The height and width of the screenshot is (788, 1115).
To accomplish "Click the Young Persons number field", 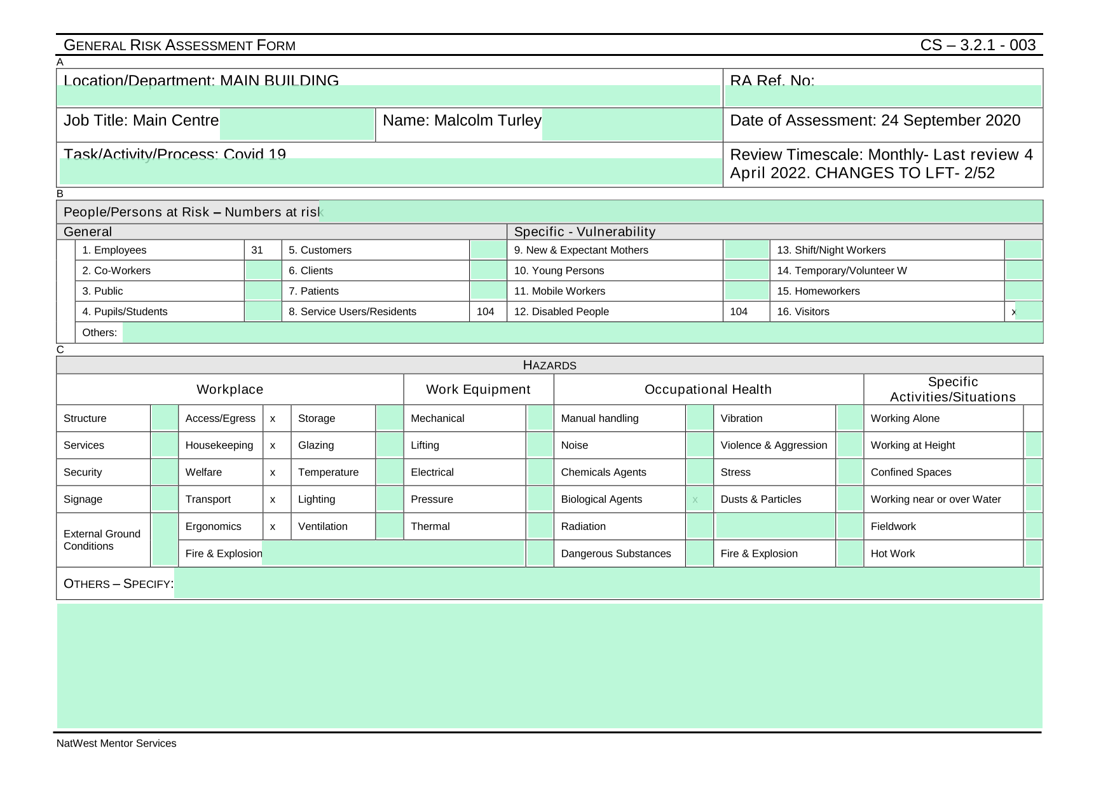I will (746, 271).
